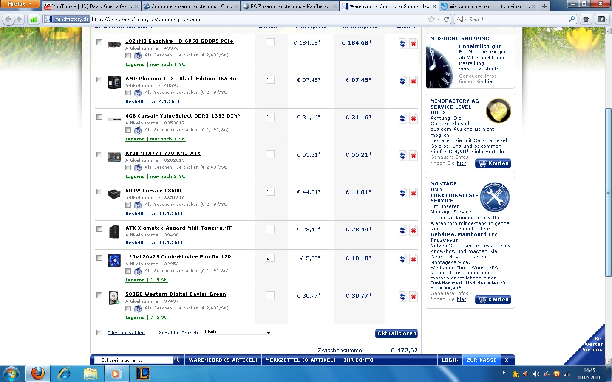
Task: Select the Asus M4A77T item checkbox
Action: [99, 154]
